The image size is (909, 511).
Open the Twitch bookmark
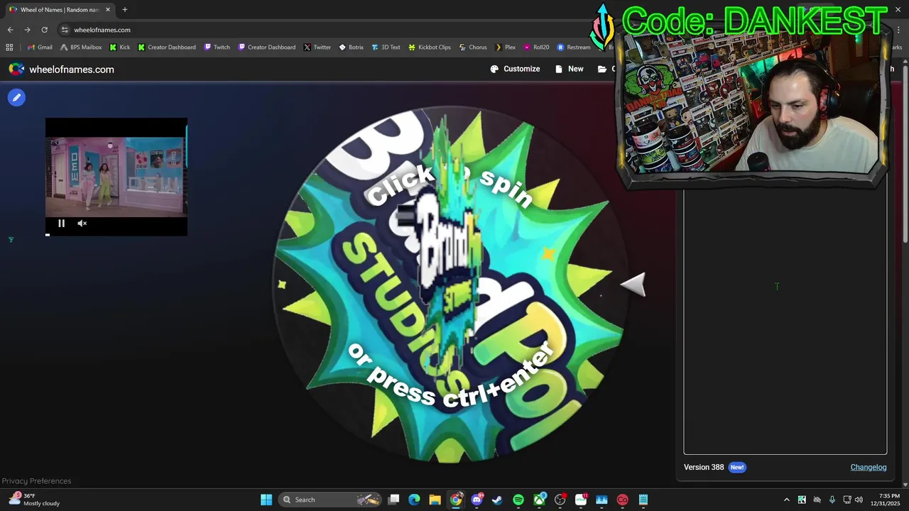pos(217,48)
